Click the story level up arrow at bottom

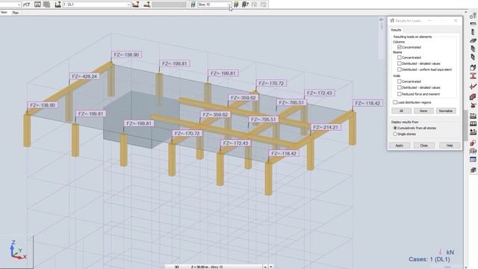point(265,267)
